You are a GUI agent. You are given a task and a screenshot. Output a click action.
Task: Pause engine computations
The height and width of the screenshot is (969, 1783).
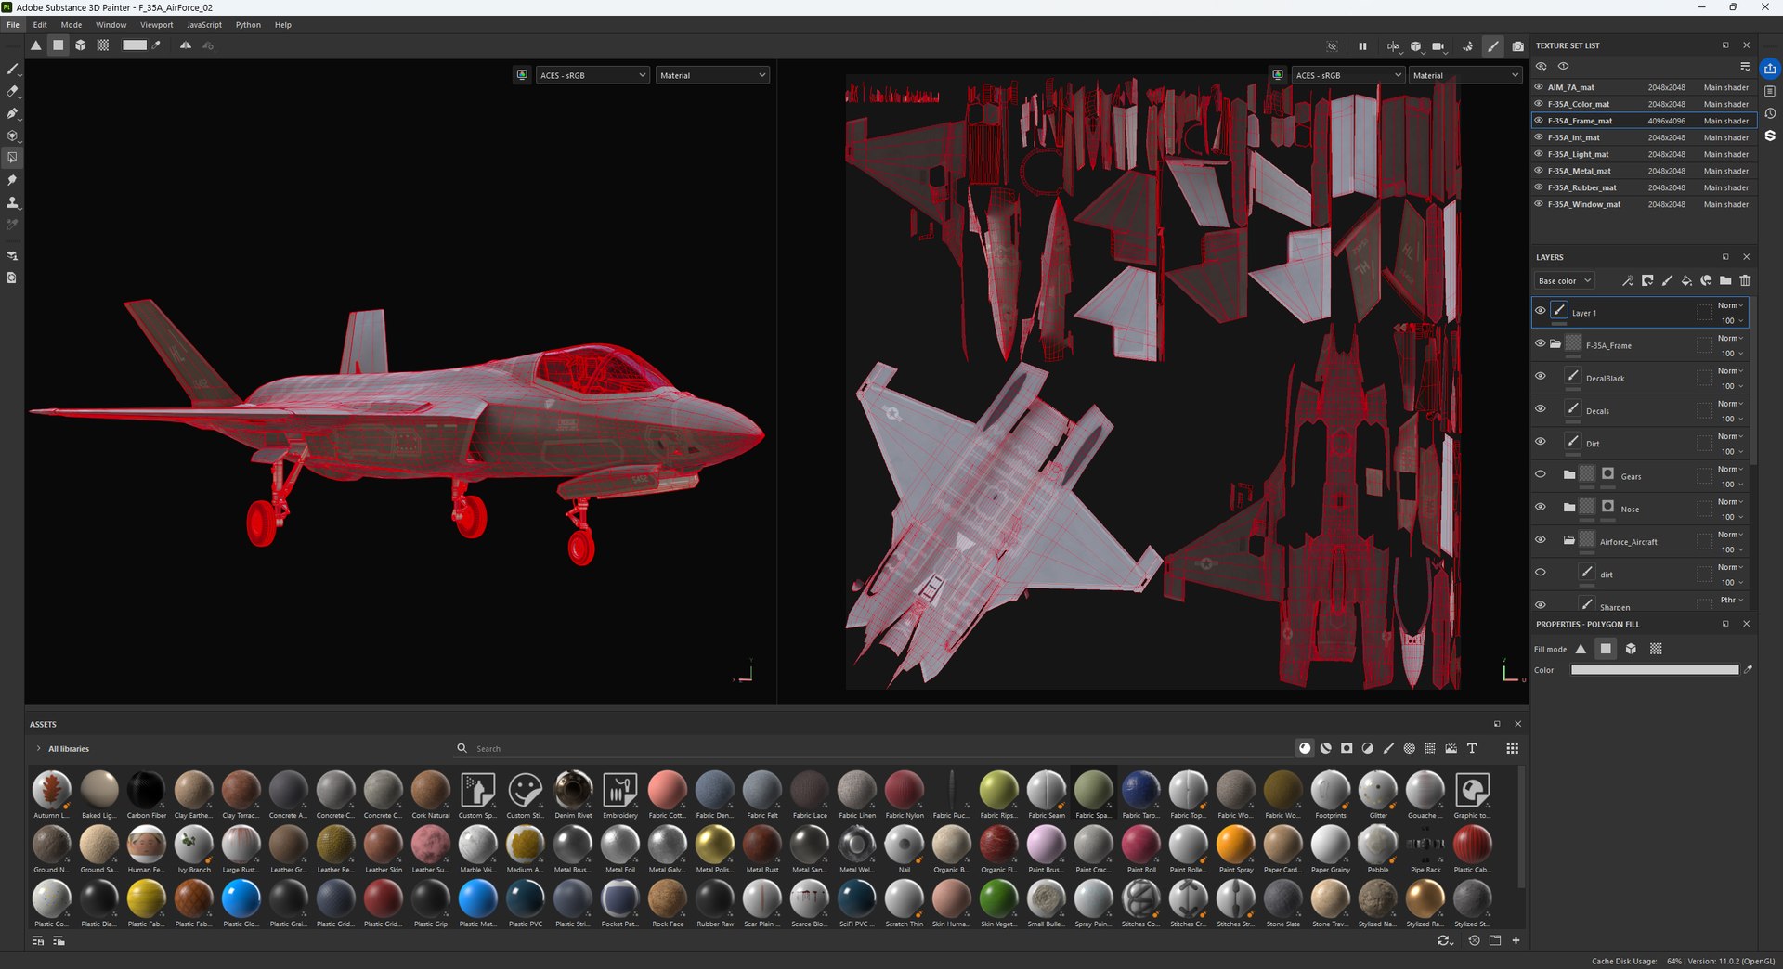[x=1362, y=45]
